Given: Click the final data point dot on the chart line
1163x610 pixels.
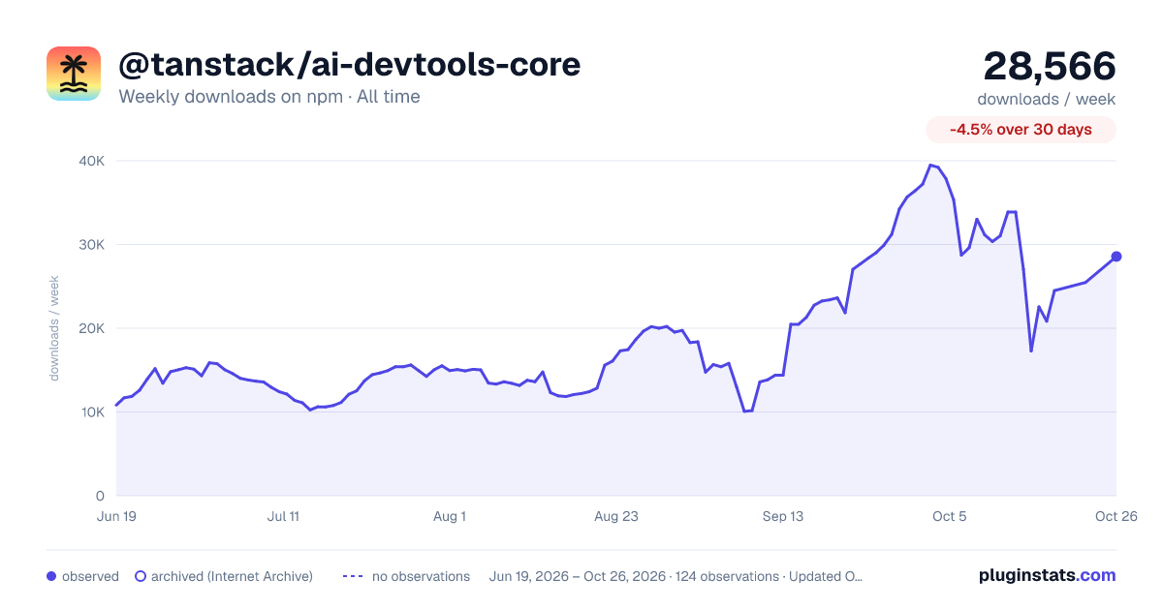Looking at the screenshot, I should click(x=1116, y=257).
